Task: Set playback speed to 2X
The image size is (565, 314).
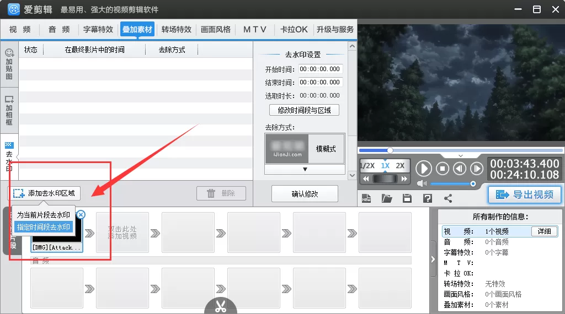Action: [x=400, y=165]
